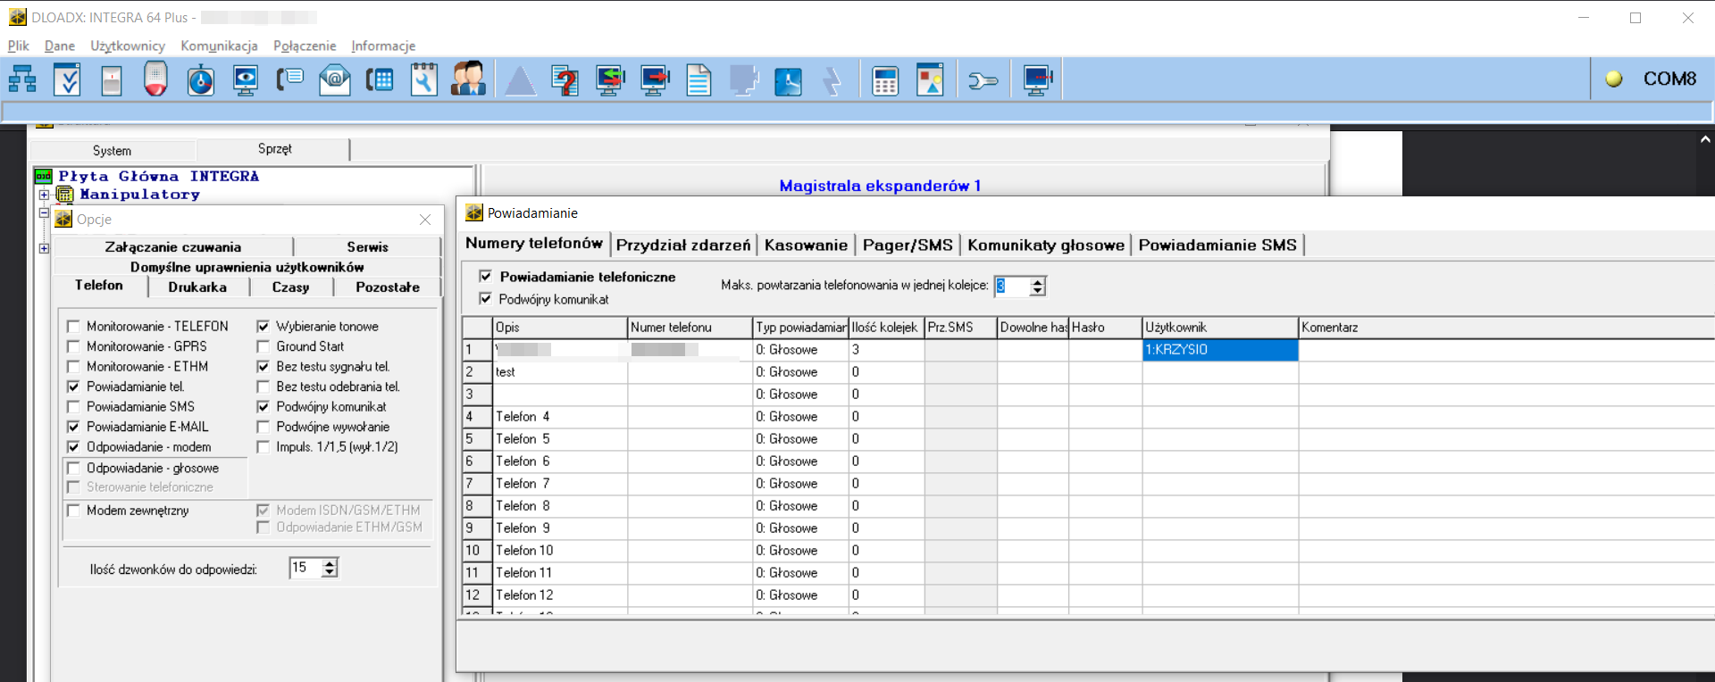Open the document with question mark icon
1715x682 pixels.
pos(565,80)
